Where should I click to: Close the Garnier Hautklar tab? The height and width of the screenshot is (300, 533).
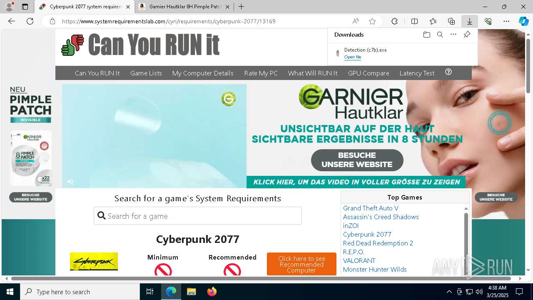(227, 7)
